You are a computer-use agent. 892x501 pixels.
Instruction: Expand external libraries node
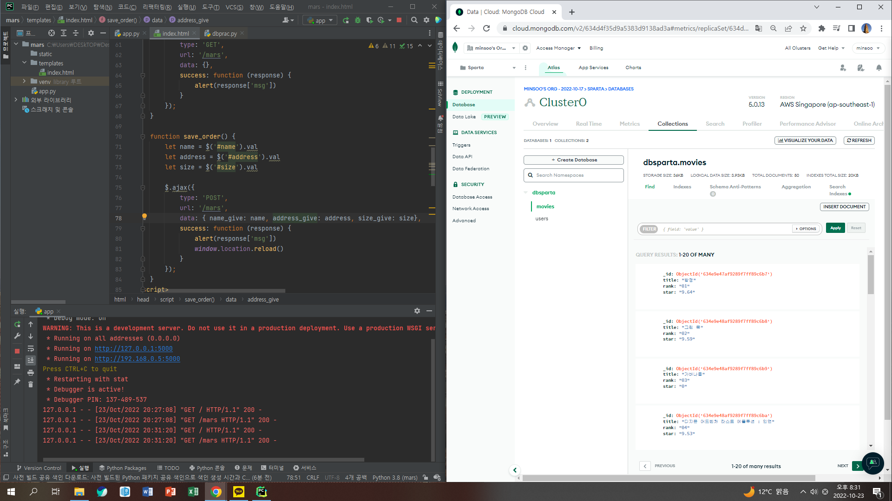click(x=16, y=100)
